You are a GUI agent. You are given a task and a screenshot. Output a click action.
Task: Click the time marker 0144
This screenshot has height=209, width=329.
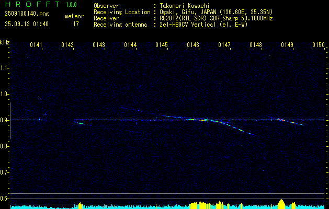(130, 45)
